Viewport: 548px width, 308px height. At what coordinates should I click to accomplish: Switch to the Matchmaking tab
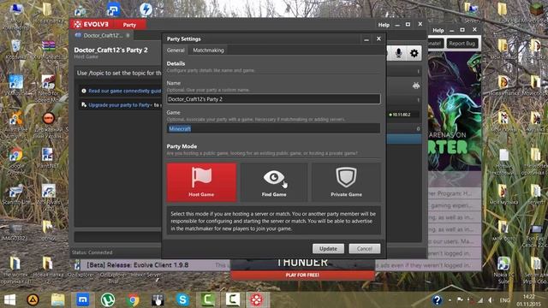tap(208, 50)
